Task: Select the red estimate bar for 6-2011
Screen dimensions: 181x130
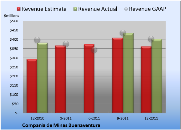Action: tap(89, 79)
